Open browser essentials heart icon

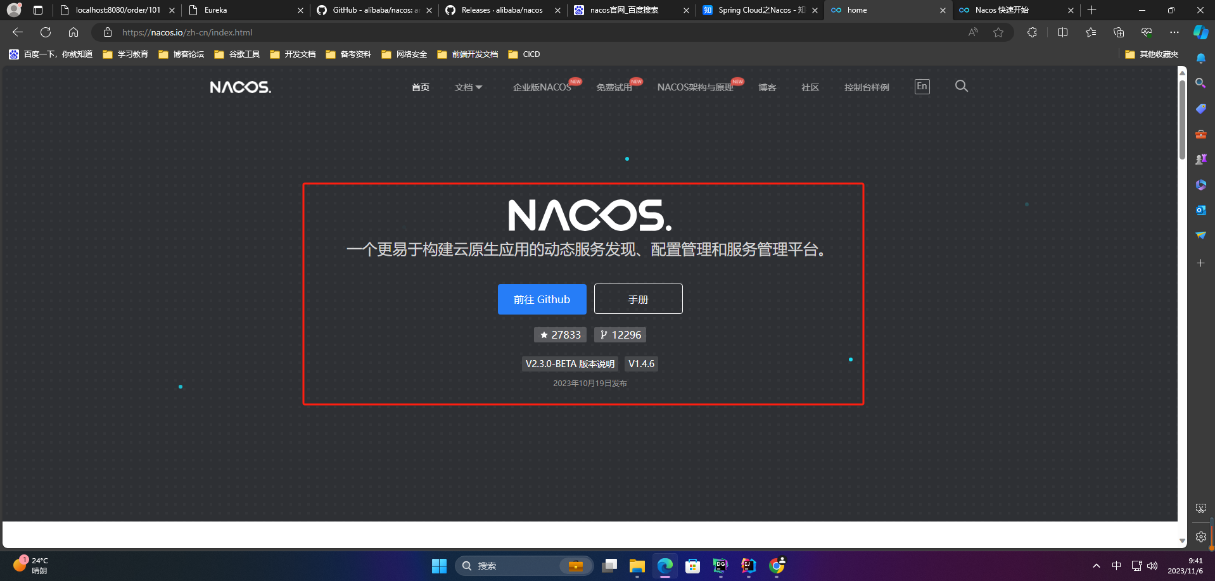click(x=1146, y=32)
